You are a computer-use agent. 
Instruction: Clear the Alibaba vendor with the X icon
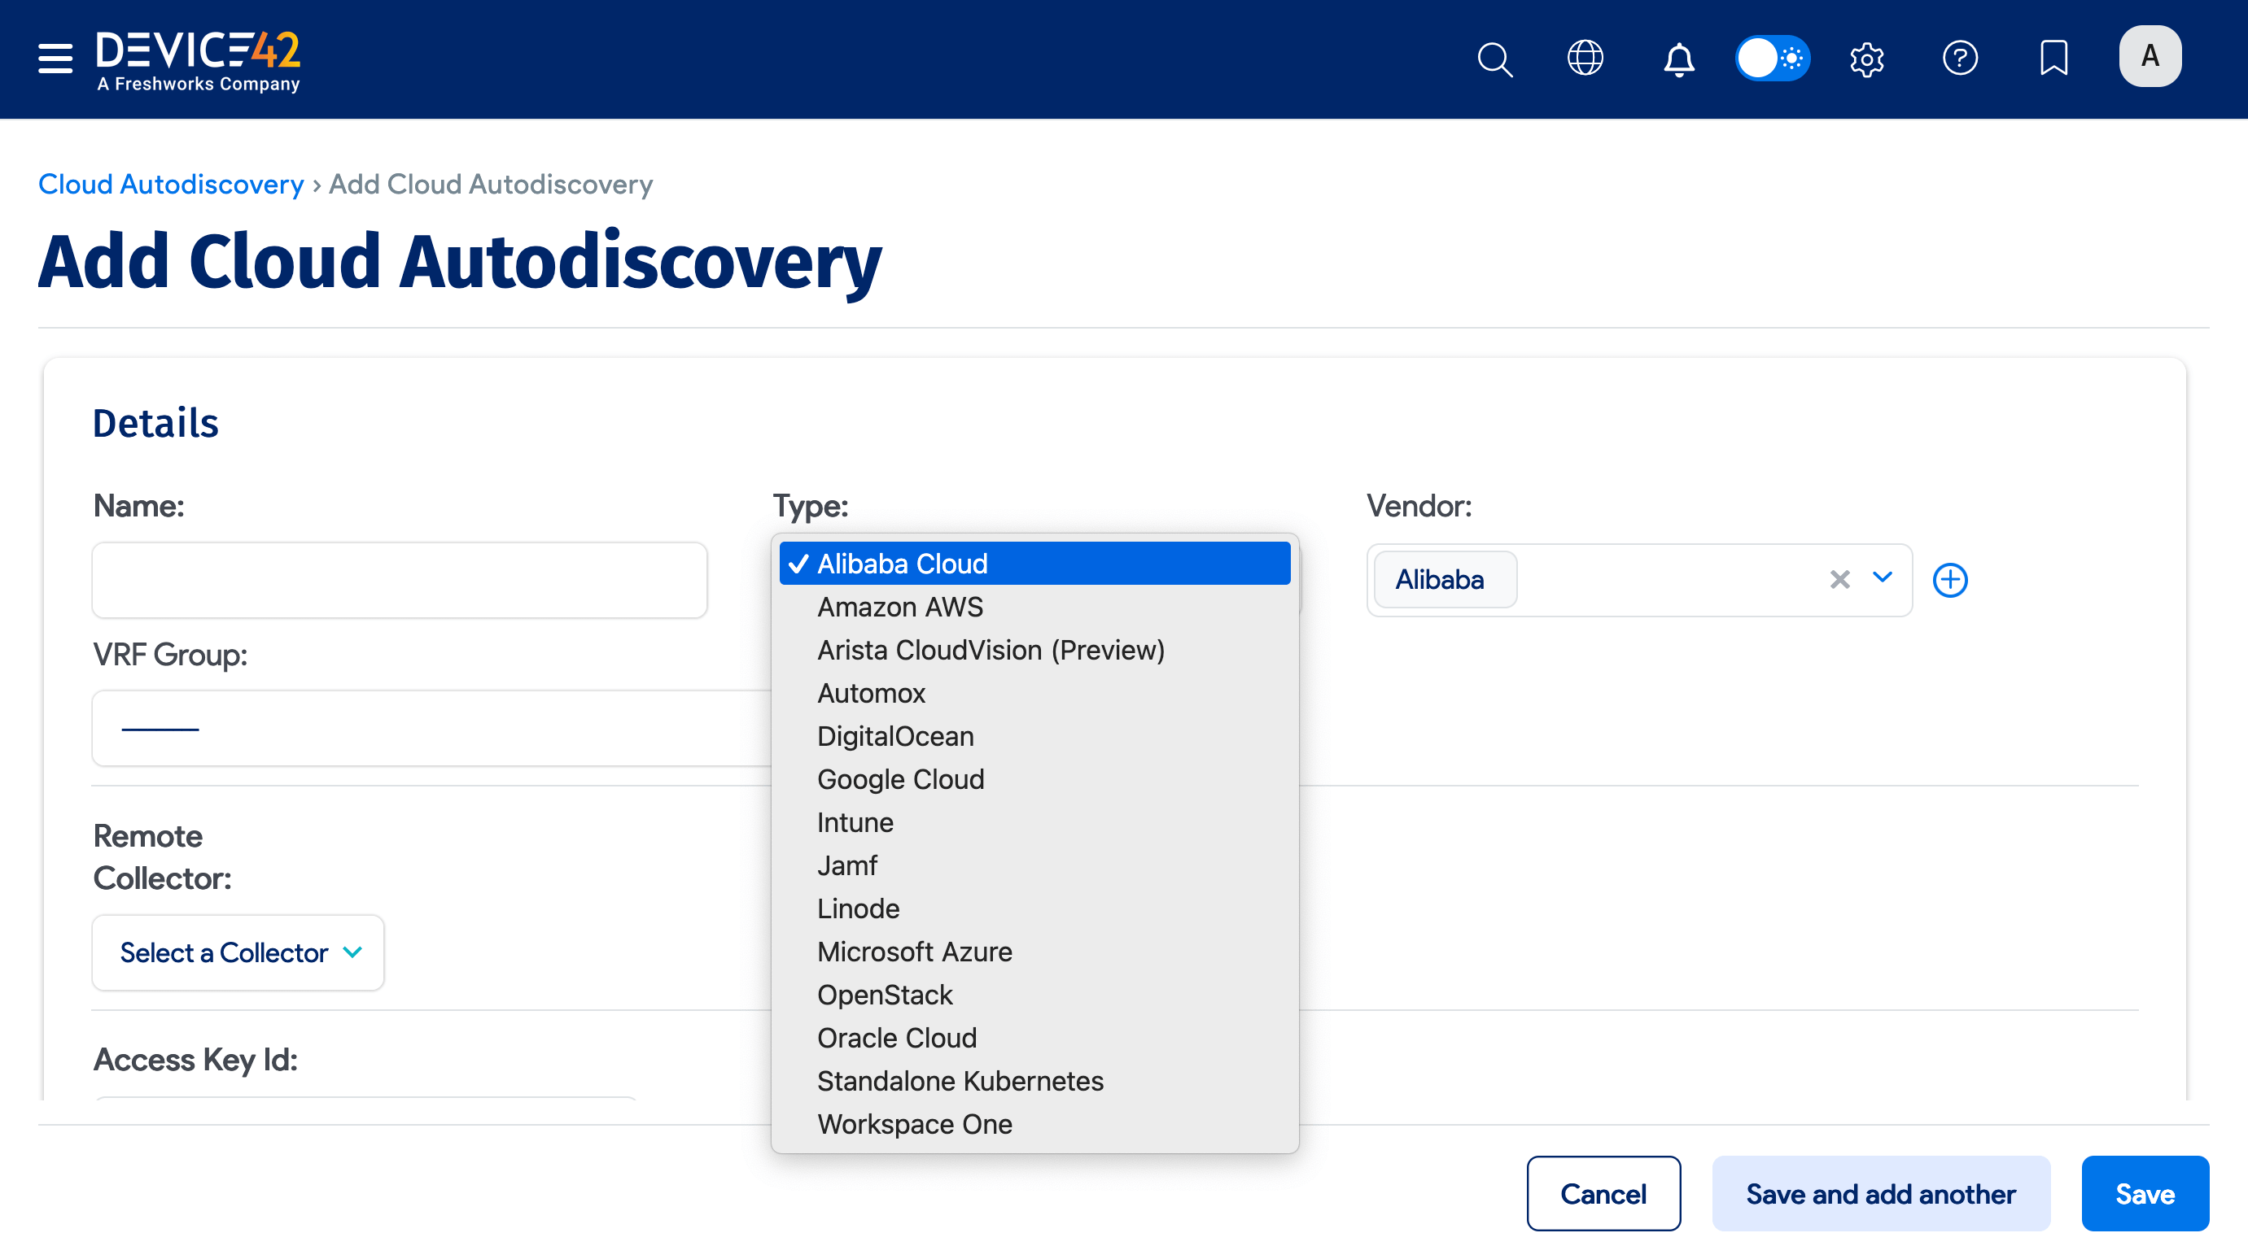(x=1839, y=579)
